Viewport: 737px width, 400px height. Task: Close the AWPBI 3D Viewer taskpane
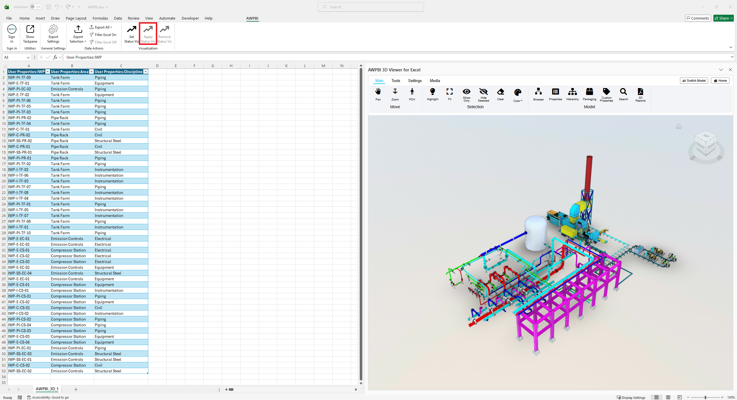[730, 70]
